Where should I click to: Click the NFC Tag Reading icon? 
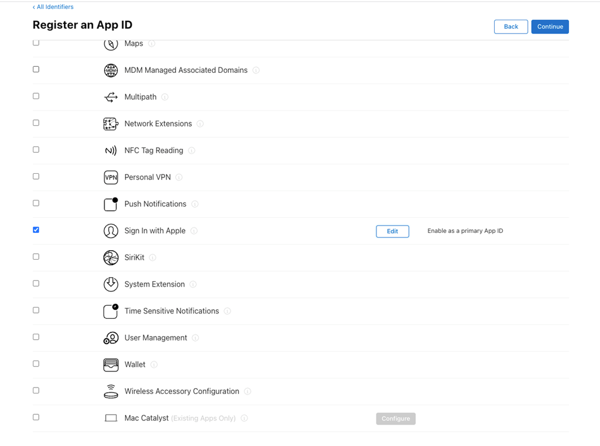tap(111, 150)
